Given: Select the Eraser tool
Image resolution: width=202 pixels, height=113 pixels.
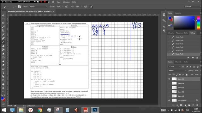Looking at the screenshot, I should [x=3, y=54].
